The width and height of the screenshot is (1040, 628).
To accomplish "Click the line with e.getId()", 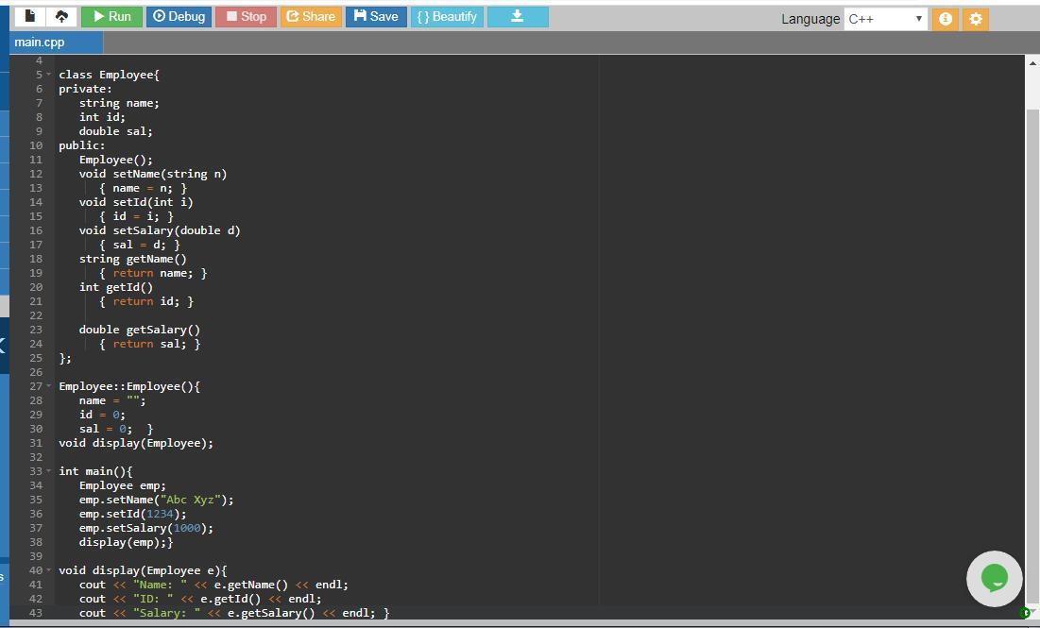I will 200,599.
